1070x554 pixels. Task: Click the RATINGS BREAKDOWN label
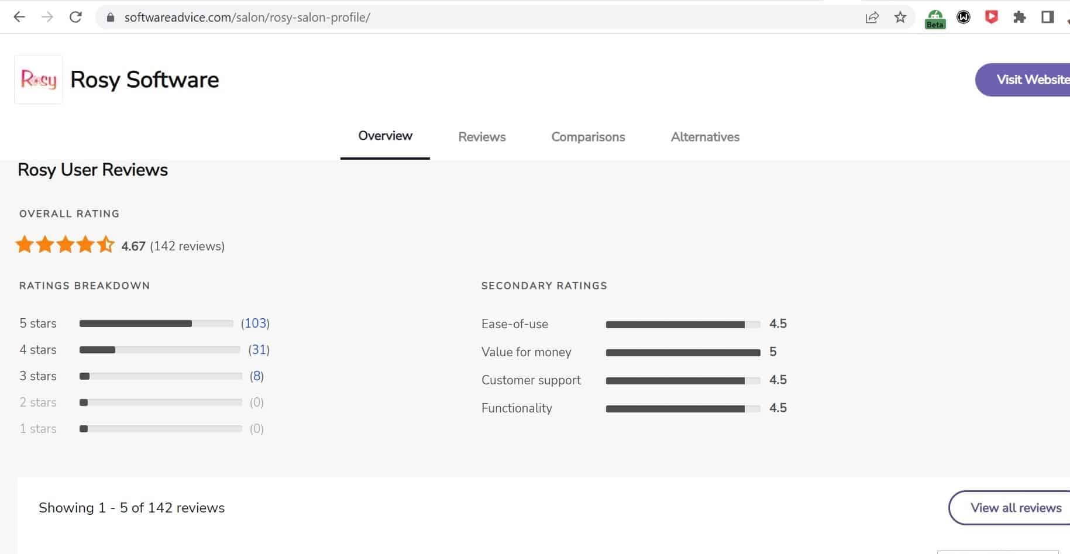click(85, 285)
